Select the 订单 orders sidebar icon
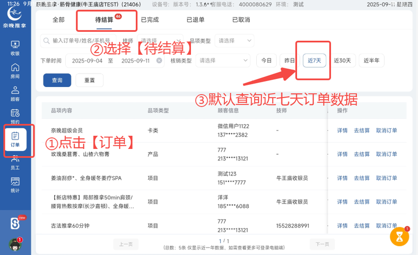418x255 pixels. click(x=15, y=139)
